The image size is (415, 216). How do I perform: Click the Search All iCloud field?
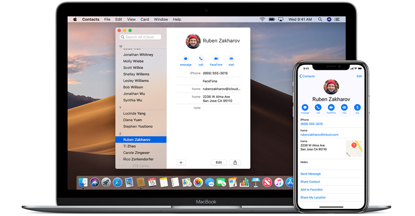click(140, 37)
